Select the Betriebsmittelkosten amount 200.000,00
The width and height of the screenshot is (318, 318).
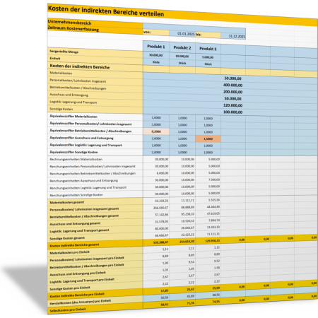pos(232,92)
